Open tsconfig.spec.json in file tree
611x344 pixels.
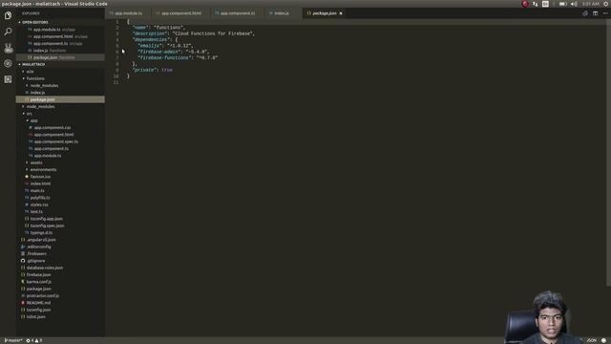tap(47, 226)
